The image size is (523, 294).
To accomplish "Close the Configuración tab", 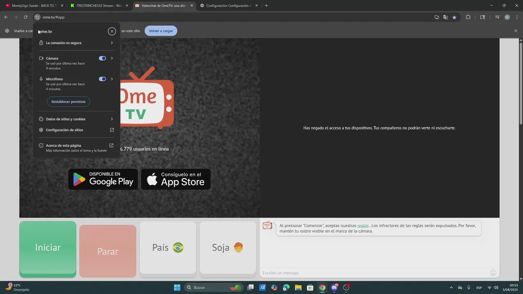I will [257, 6].
